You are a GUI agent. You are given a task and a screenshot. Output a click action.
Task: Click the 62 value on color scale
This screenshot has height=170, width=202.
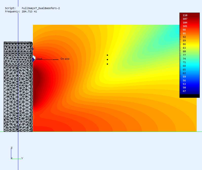[x=184, y=73]
